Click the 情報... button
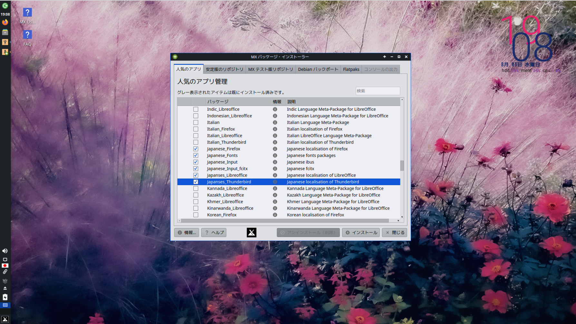Image resolution: width=576 pixels, height=324 pixels. [x=187, y=233]
